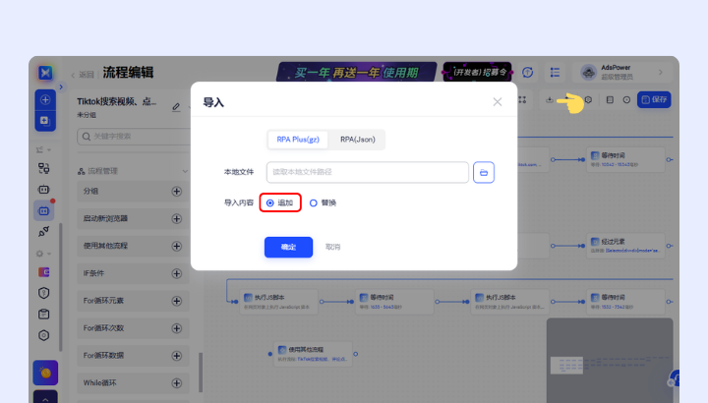Click the run/debug circle icon in toolbar

[x=626, y=99]
